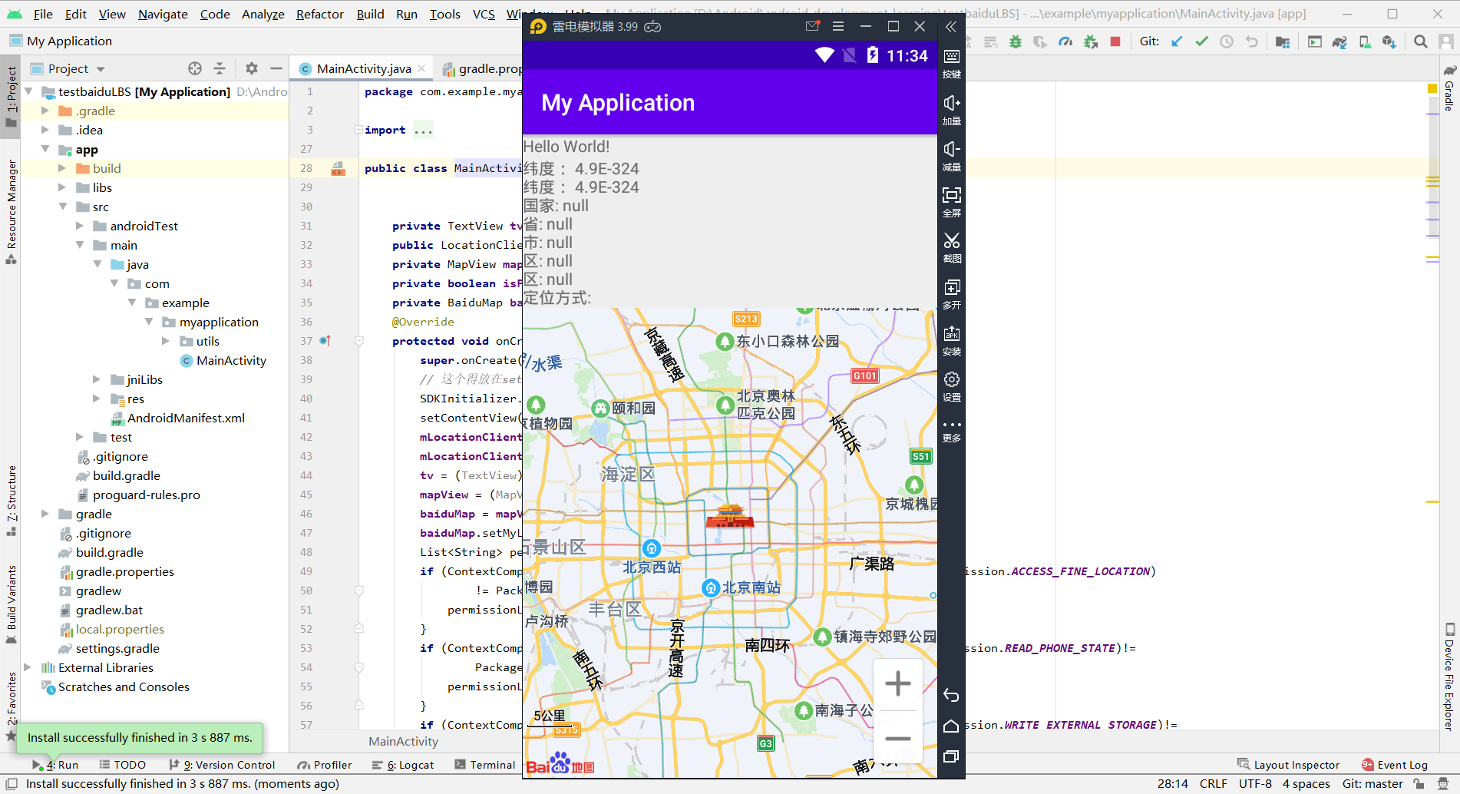1460x794 pixels.
Task: Click emulator Android home icon
Action: click(951, 726)
